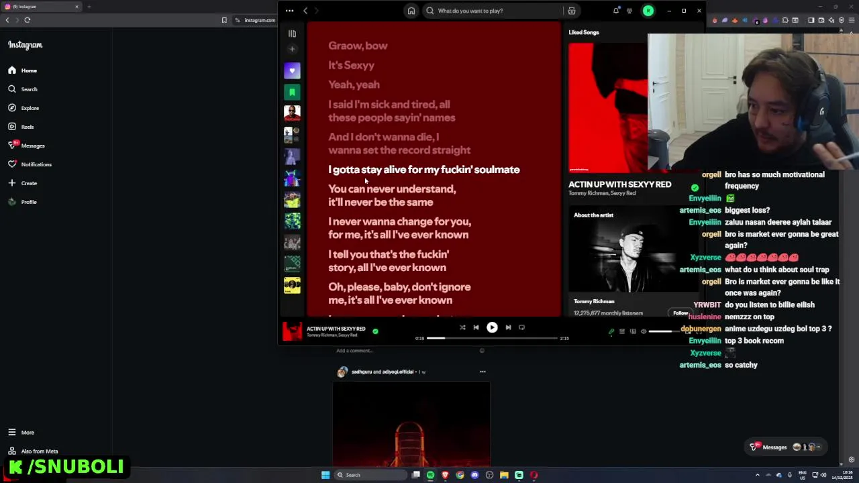The width and height of the screenshot is (859, 483).
Task: Open sadhguru profile link on post
Action: pos(361,372)
